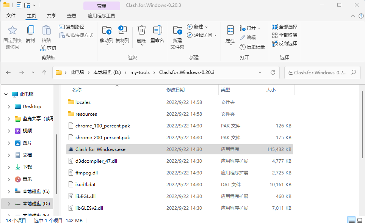Screen dimensions: 365x223
Task: Create a new folder with 新建文件夹
Action: click(177, 37)
